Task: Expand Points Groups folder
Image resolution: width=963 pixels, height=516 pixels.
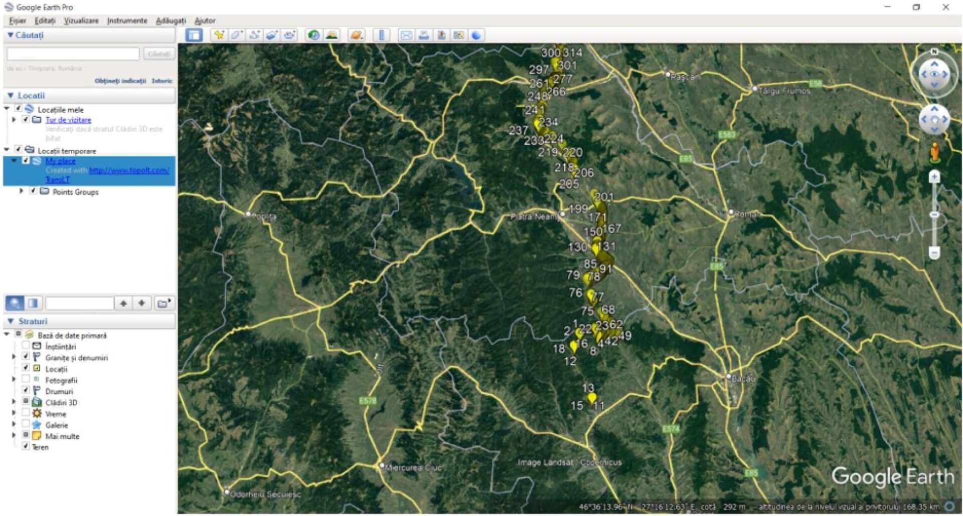Action: point(21,191)
